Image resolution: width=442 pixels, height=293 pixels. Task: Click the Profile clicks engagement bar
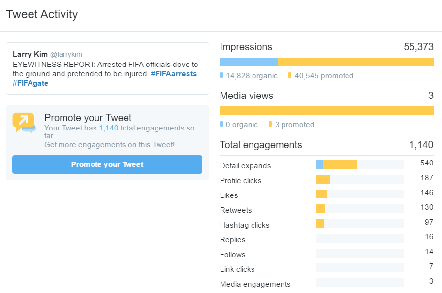click(324, 179)
